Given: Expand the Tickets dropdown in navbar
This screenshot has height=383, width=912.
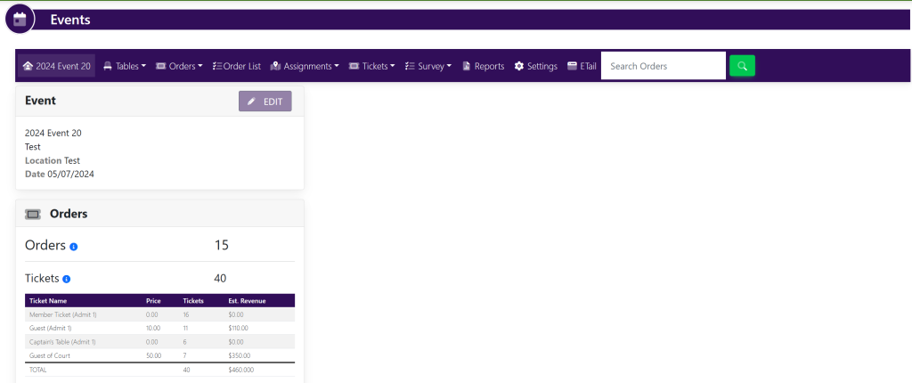Looking at the screenshot, I should [x=371, y=66].
